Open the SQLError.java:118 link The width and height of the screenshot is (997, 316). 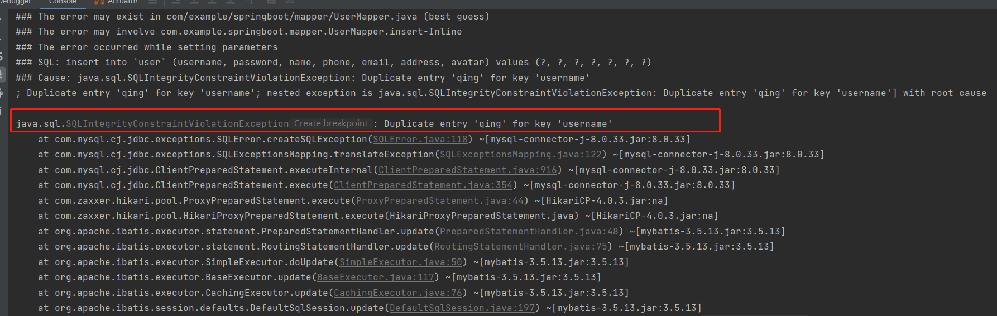point(420,140)
